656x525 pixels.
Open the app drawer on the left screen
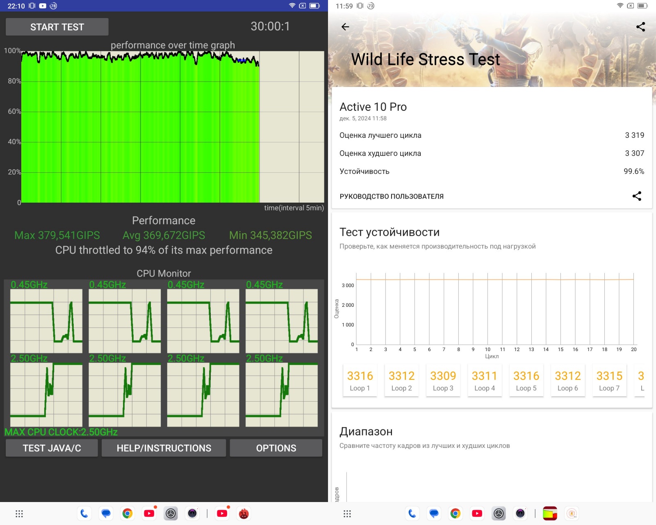[19, 514]
